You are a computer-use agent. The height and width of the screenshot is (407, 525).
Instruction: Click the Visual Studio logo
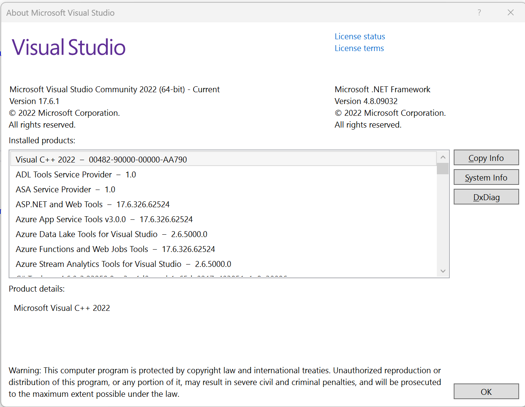coord(69,47)
